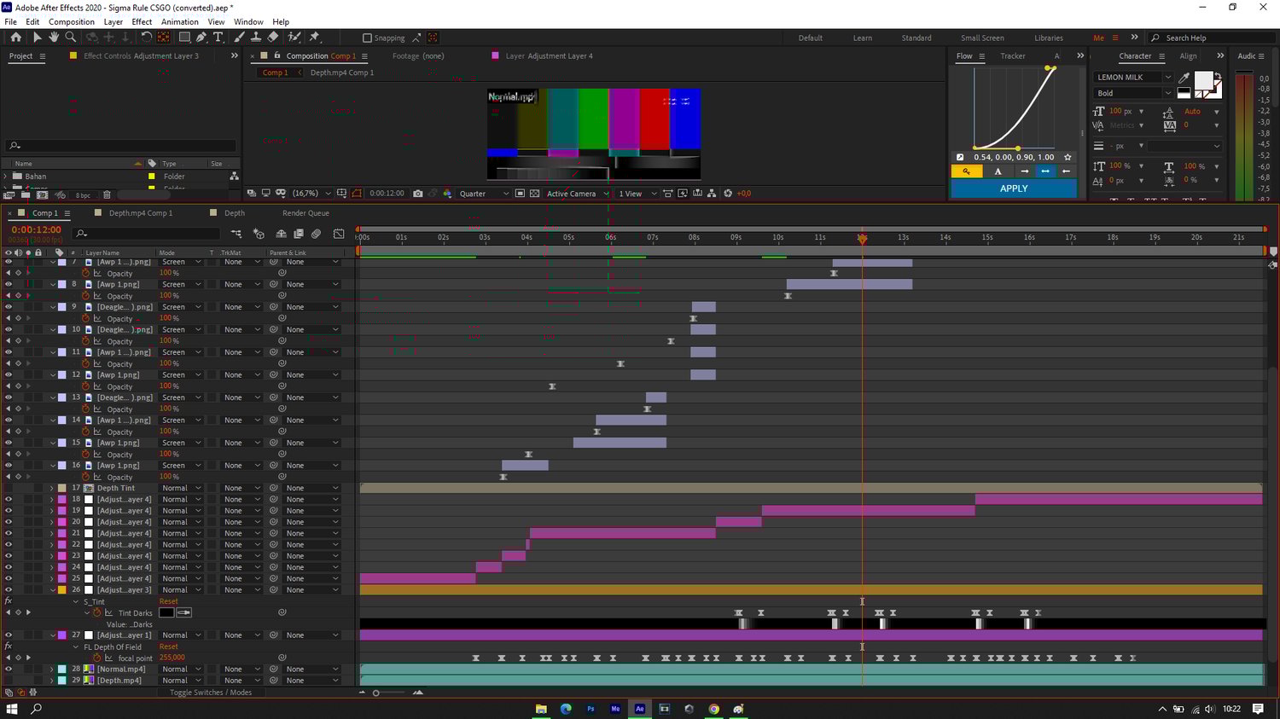Screen dimensions: 1280x719
Task: Click the current time 0:00:12:00 field
Action: coord(36,229)
